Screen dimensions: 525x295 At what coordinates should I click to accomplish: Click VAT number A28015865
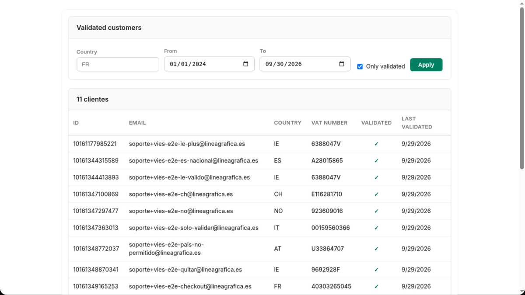[327, 160]
